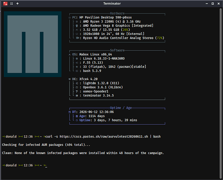Screen dimensions: 223x180
Task: Click the Software section header
Action: pyautogui.click(x=117, y=50)
